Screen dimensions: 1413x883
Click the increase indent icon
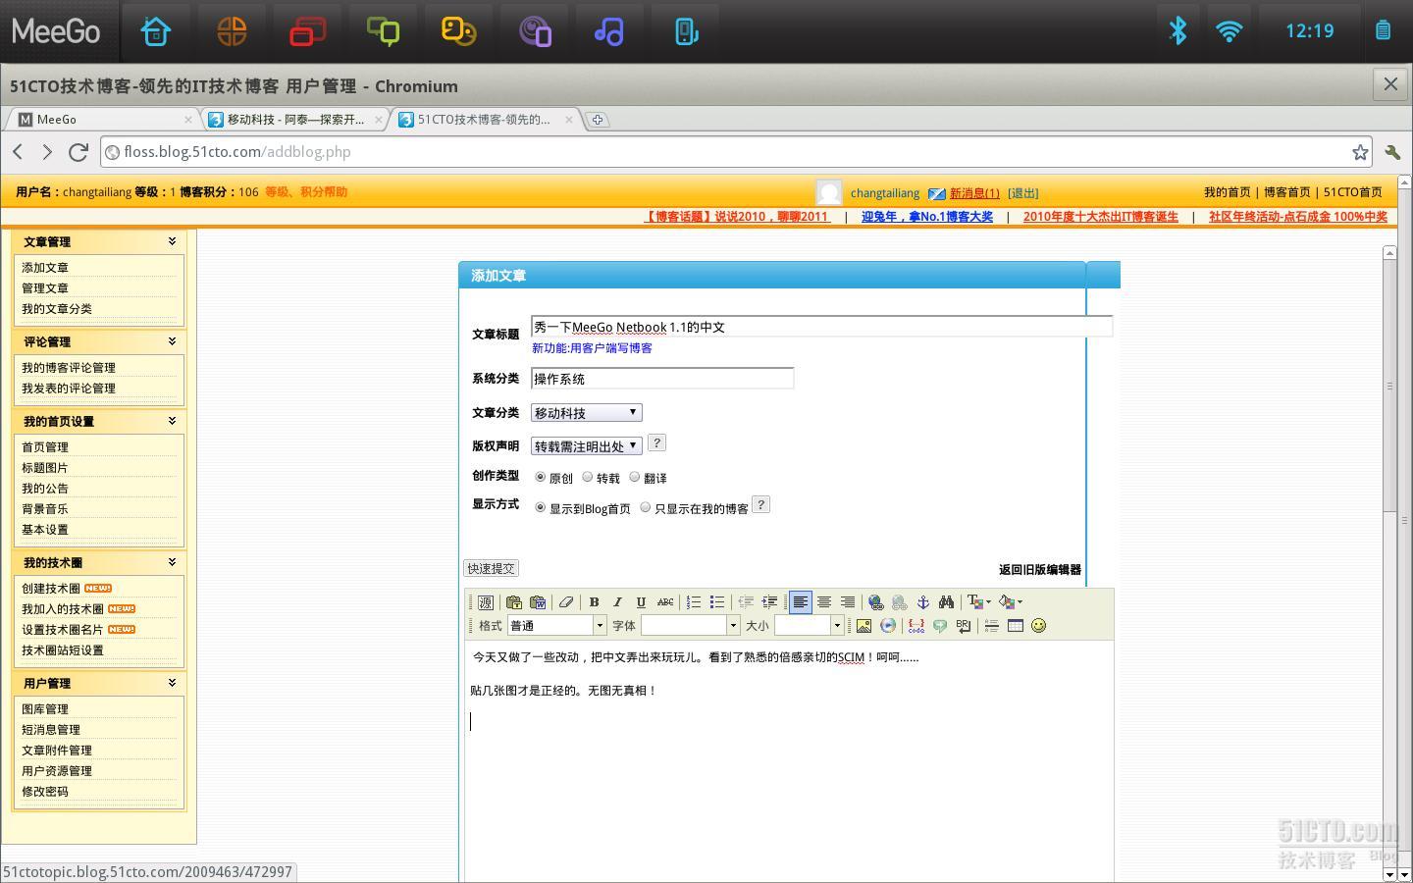769,602
